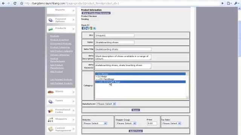This screenshot has height=135, width=241.
Task: Click the third green share icon
Action: pyautogui.click(x=91, y=28)
